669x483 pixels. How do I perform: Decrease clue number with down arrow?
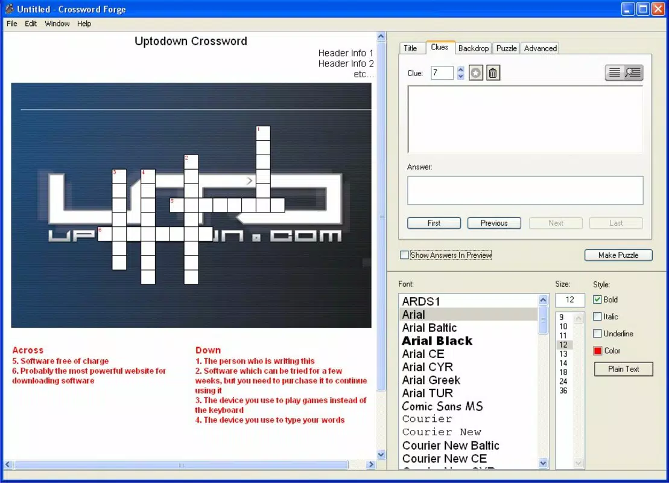click(x=460, y=77)
